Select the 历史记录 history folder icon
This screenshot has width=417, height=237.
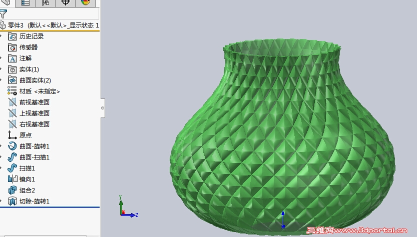(x=13, y=36)
